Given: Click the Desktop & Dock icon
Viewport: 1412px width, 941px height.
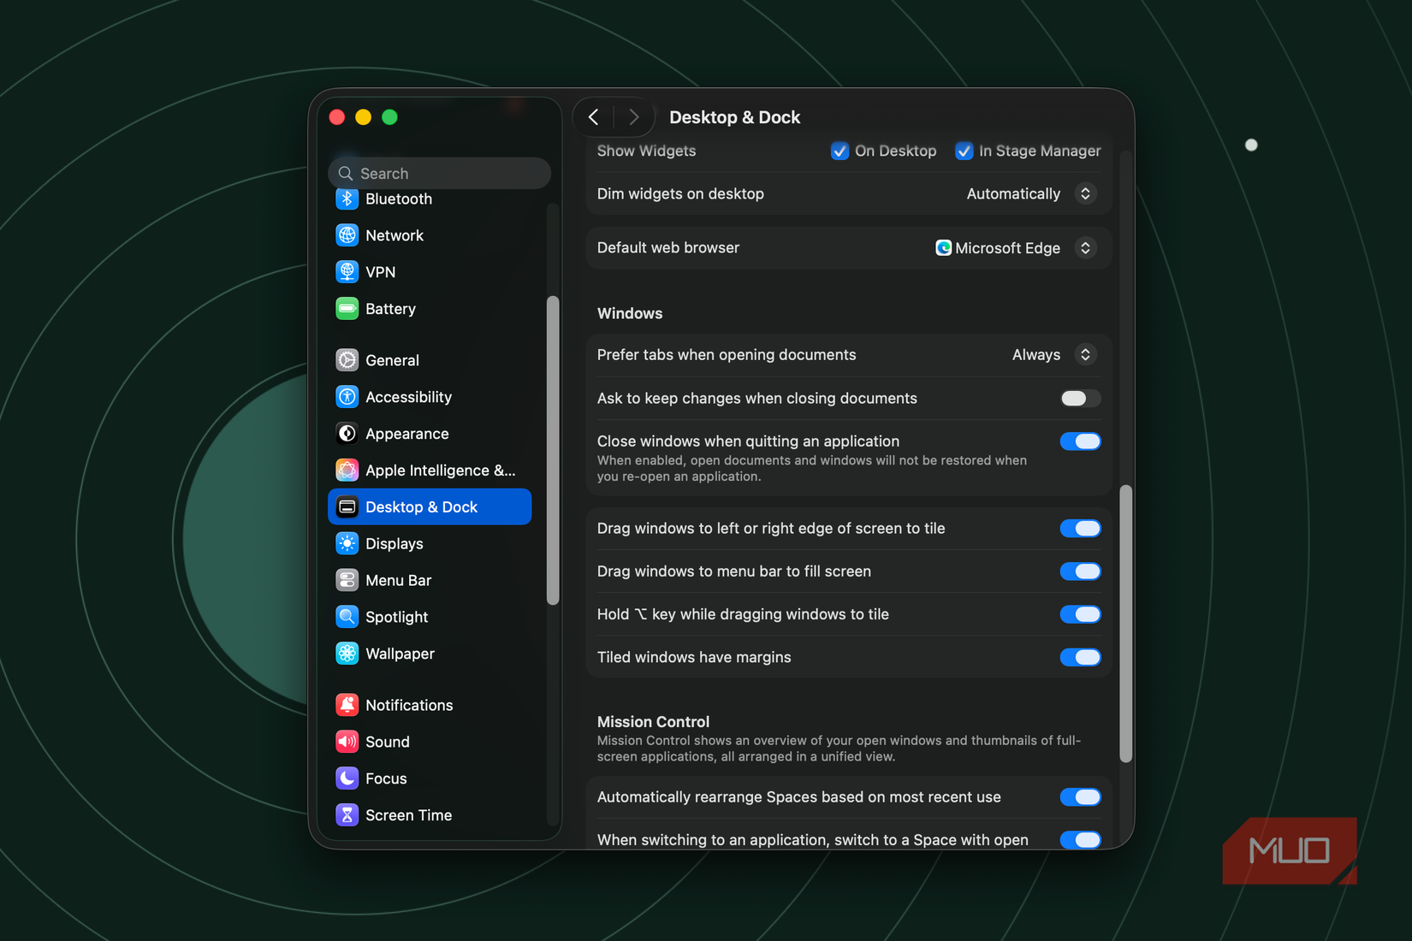Looking at the screenshot, I should pyautogui.click(x=347, y=507).
